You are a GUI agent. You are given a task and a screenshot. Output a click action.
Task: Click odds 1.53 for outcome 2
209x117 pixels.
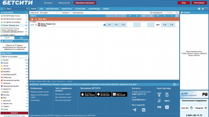[x=123, y=25]
